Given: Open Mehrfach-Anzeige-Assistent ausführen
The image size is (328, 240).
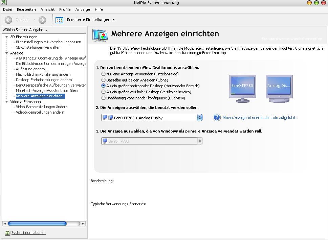Looking at the screenshot, I should pyautogui.click(x=48, y=91).
